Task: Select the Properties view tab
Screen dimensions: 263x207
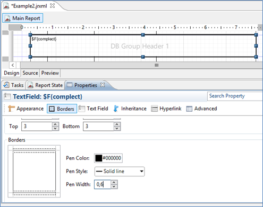Action: (86, 85)
